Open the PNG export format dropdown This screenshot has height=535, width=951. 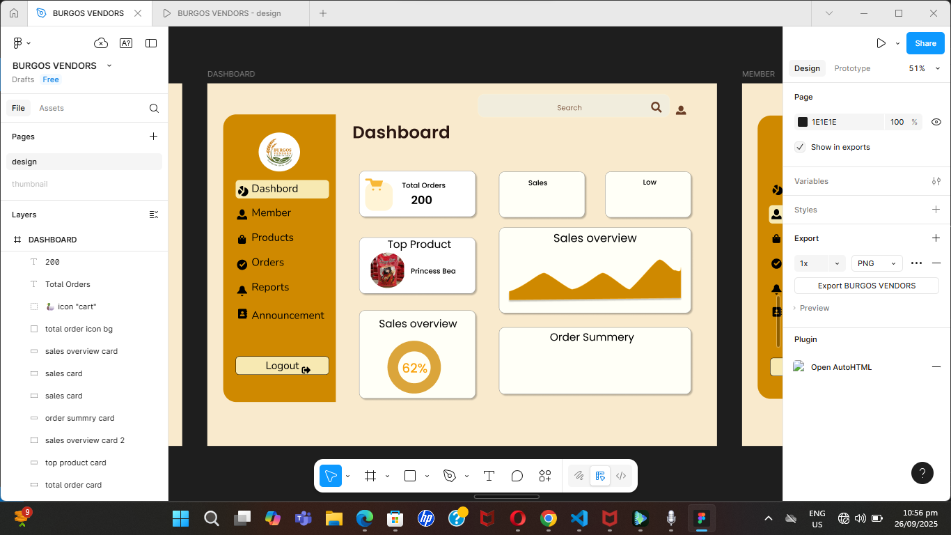(877, 263)
